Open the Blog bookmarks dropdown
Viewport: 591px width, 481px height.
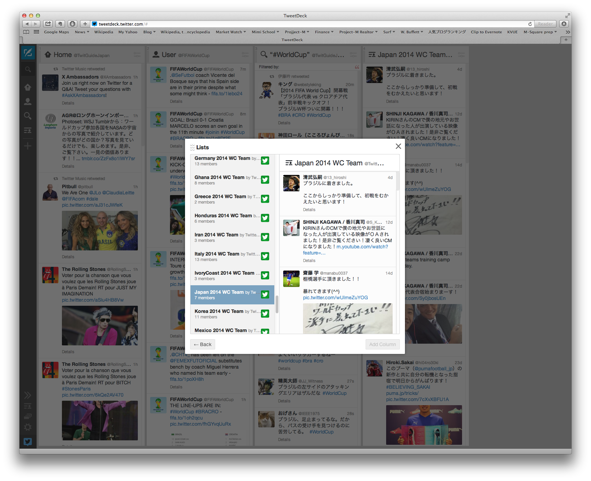pos(149,32)
